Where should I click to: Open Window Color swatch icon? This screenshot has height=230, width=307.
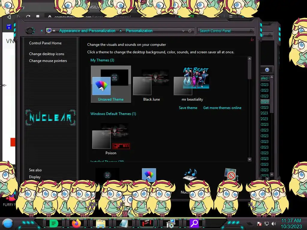tap(149, 175)
